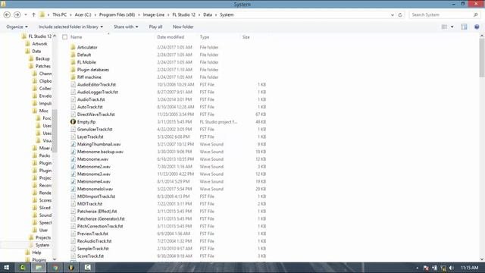Open Chrome from the taskbar
The width and height of the screenshot is (485, 273).
pyautogui.click(x=55, y=268)
